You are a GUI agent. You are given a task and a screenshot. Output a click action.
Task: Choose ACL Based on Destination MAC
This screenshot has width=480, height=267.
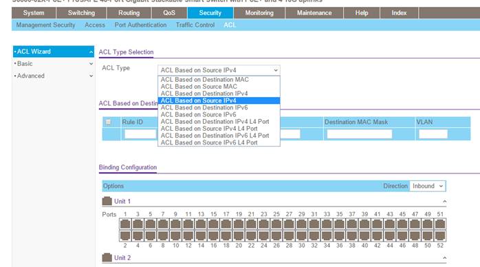pyautogui.click(x=219, y=80)
